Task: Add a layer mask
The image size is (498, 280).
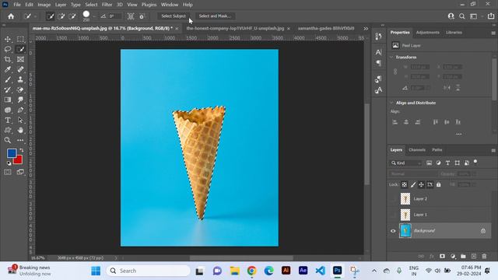Action: 442,256
